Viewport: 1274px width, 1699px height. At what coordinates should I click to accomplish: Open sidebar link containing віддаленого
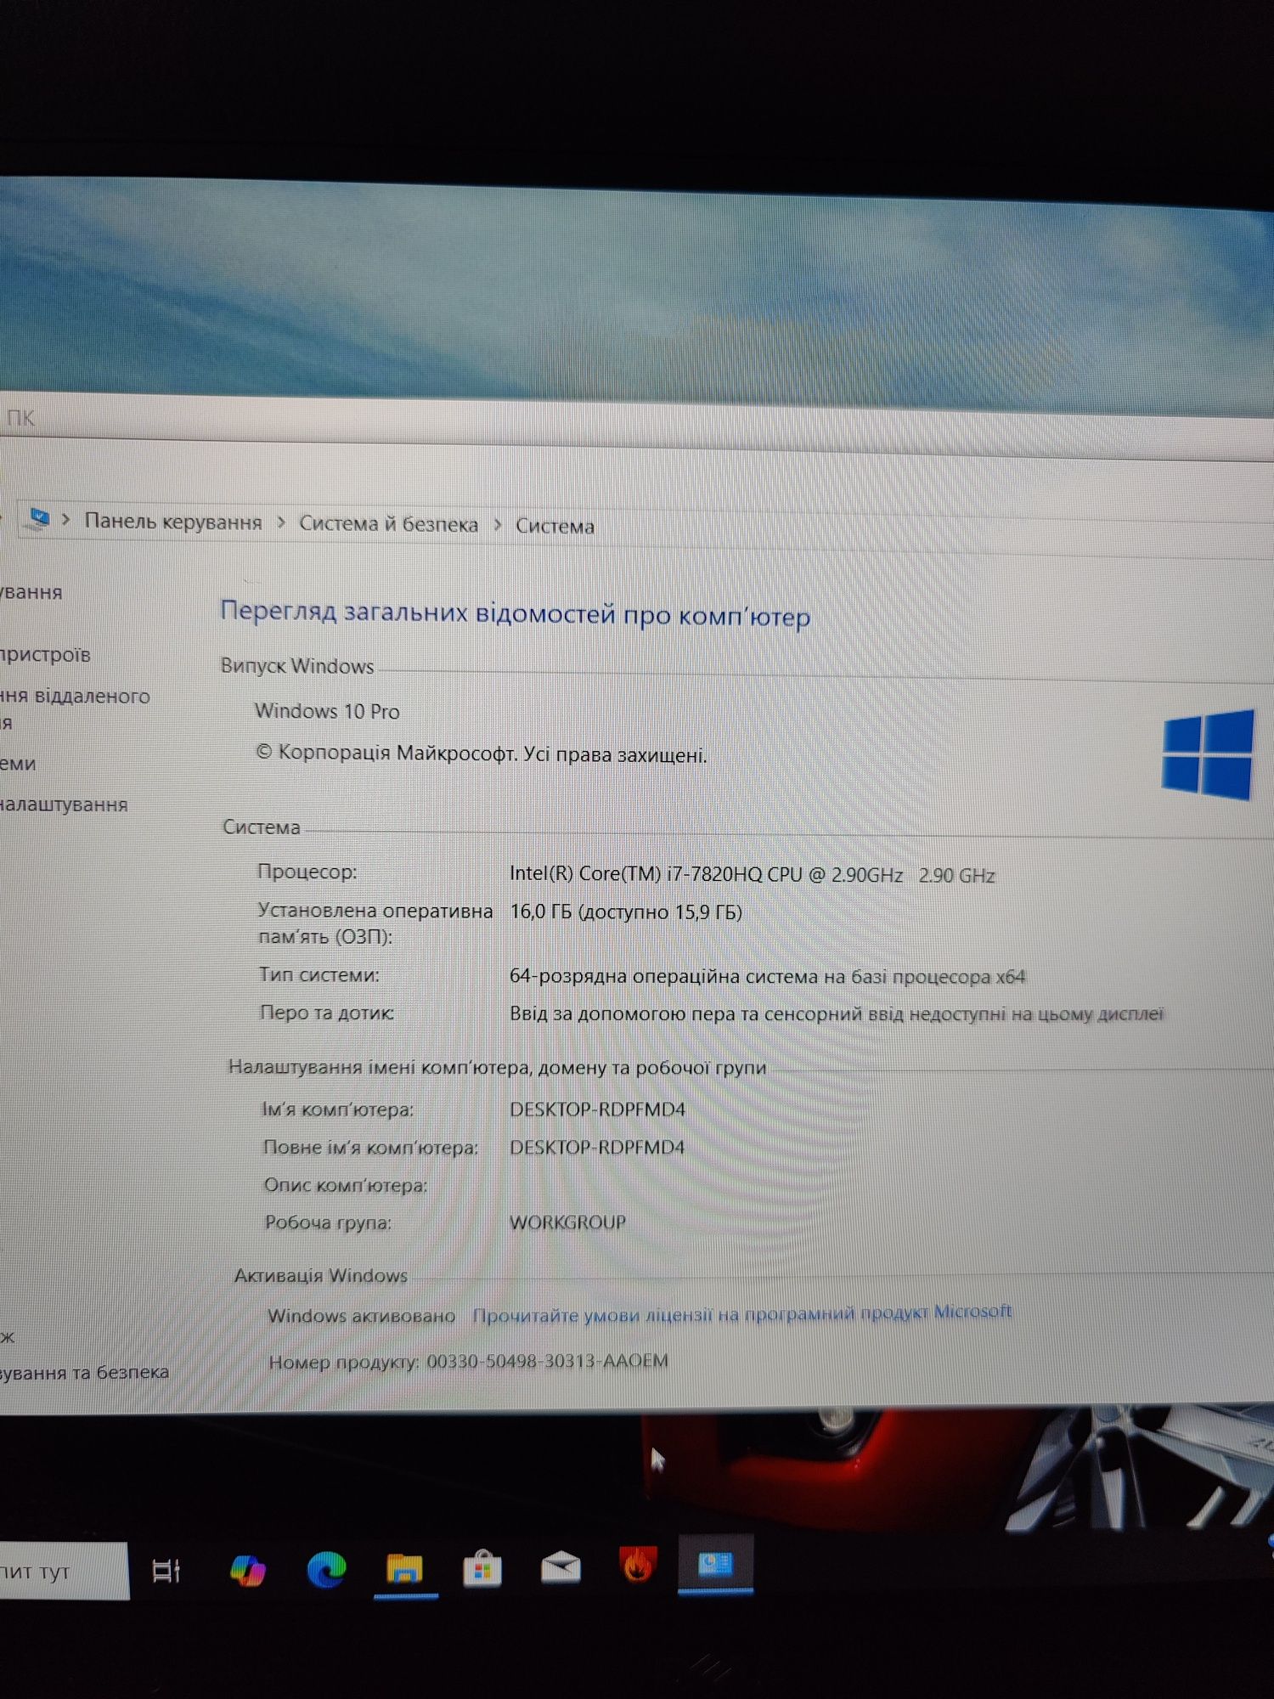point(75,708)
